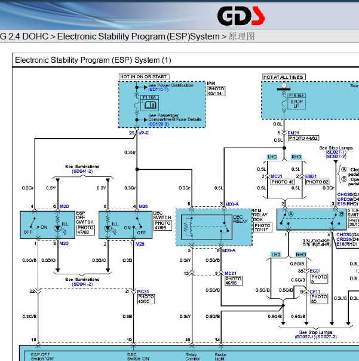Click the 原理图 breadcrumb text

tap(241, 36)
